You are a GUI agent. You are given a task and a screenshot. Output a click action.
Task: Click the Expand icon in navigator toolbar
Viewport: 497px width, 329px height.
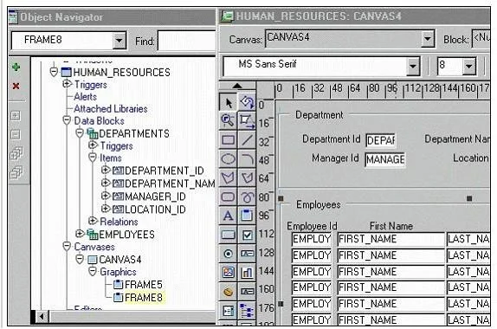(16, 116)
